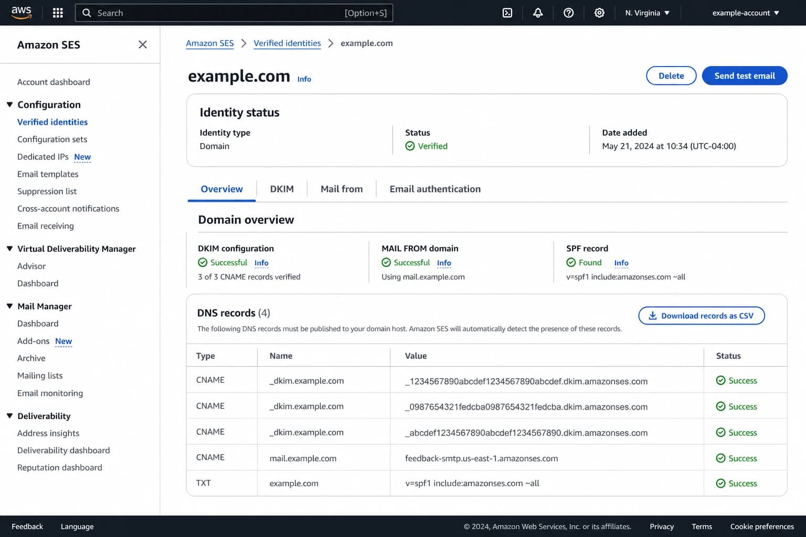Click the Value column header

point(416,356)
